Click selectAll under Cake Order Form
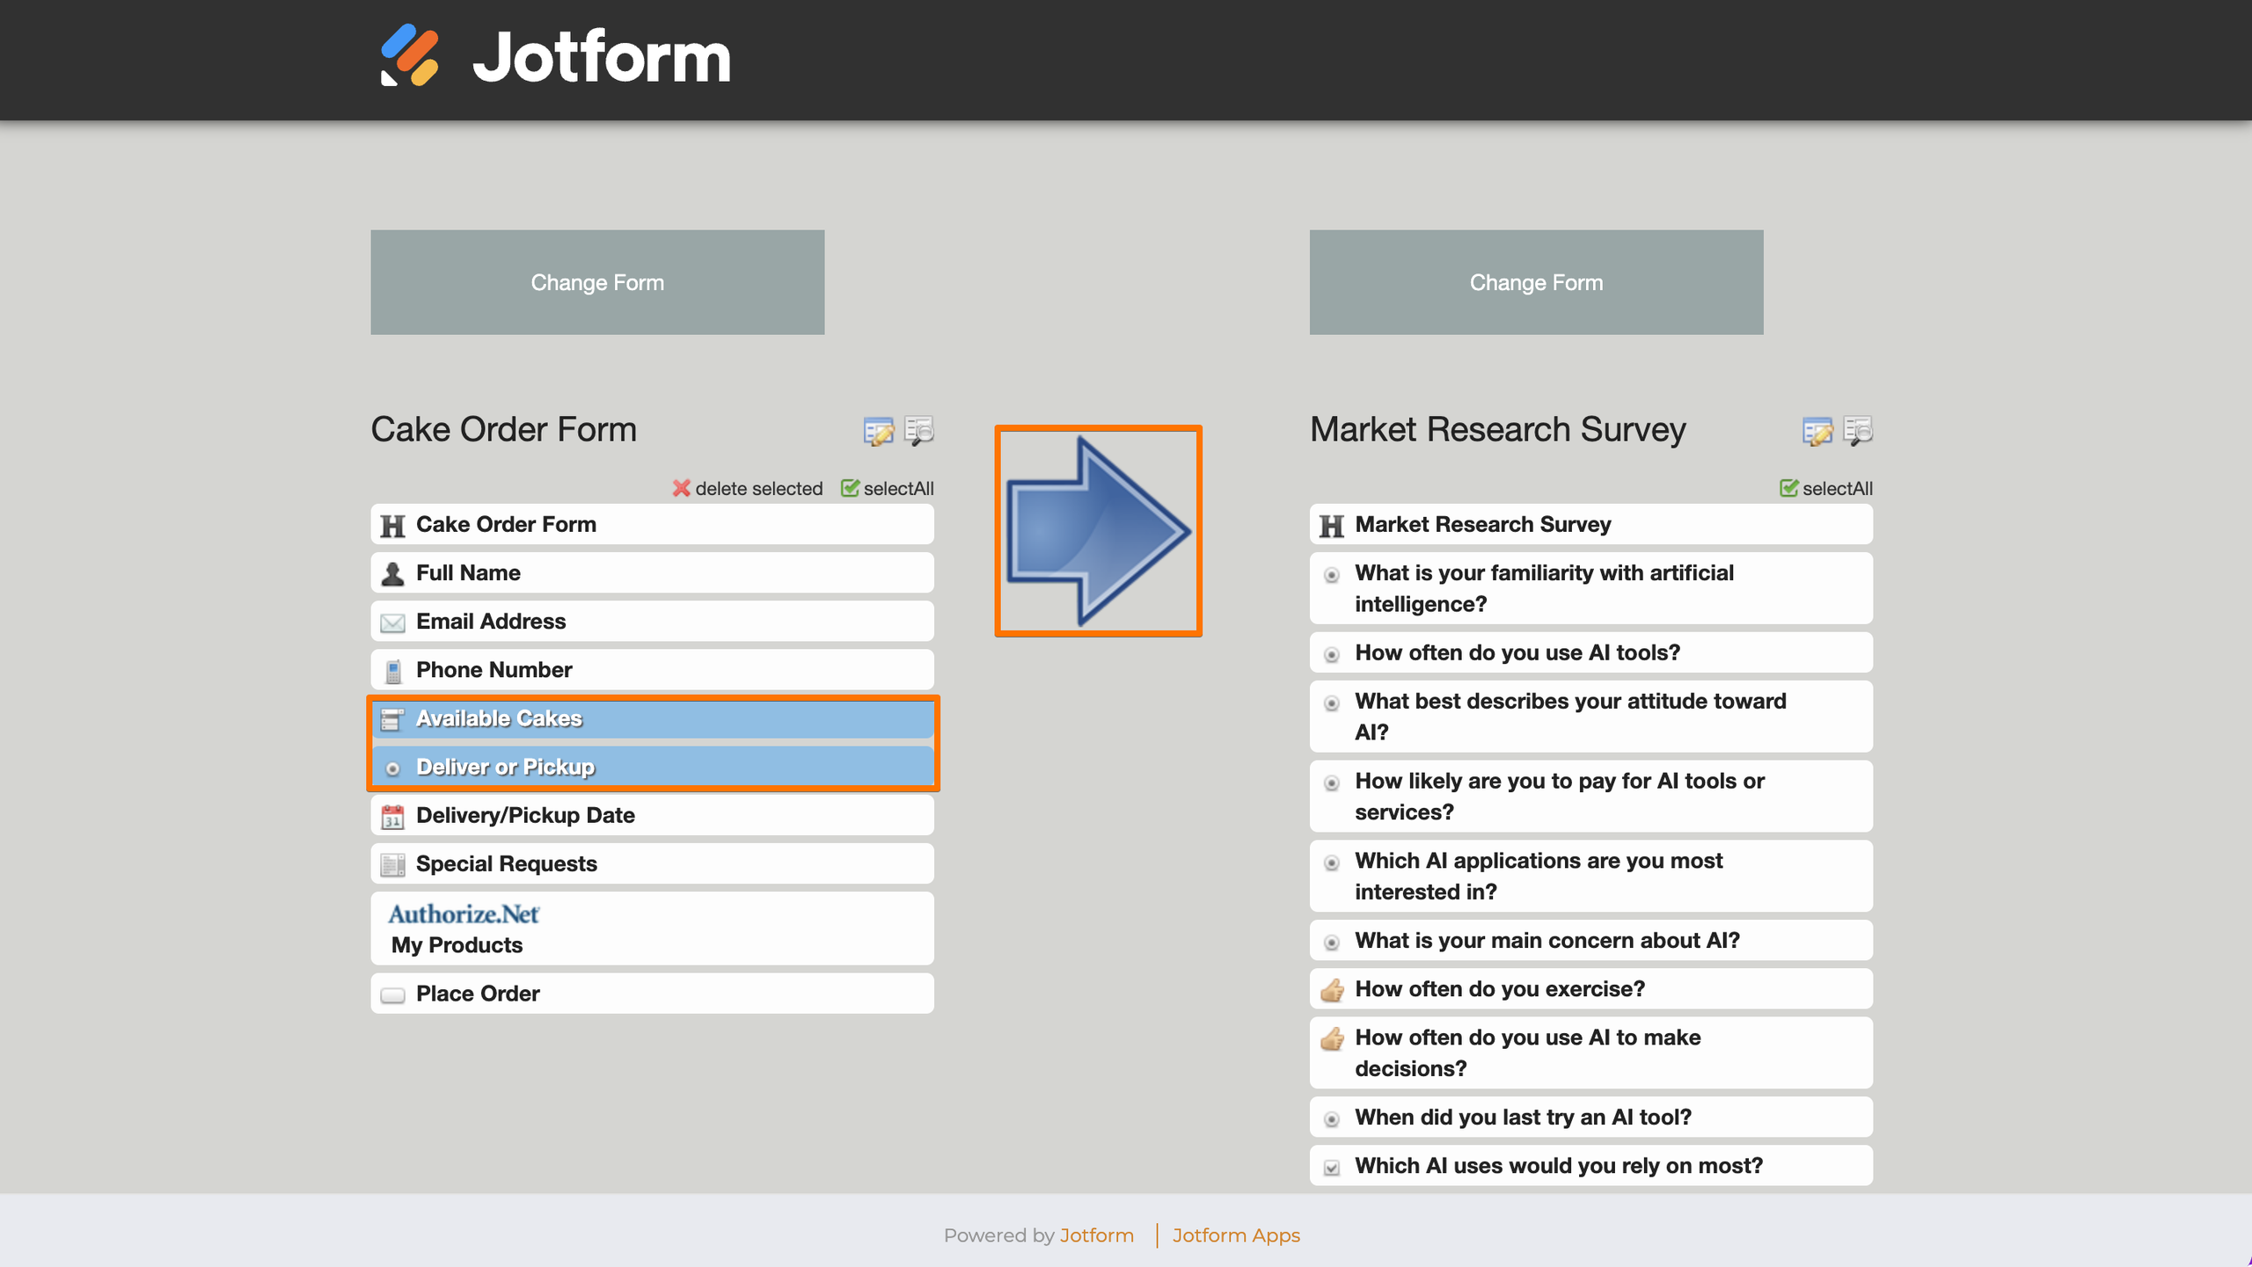The width and height of the screenshot is (2252, 1267). [888, 488]
